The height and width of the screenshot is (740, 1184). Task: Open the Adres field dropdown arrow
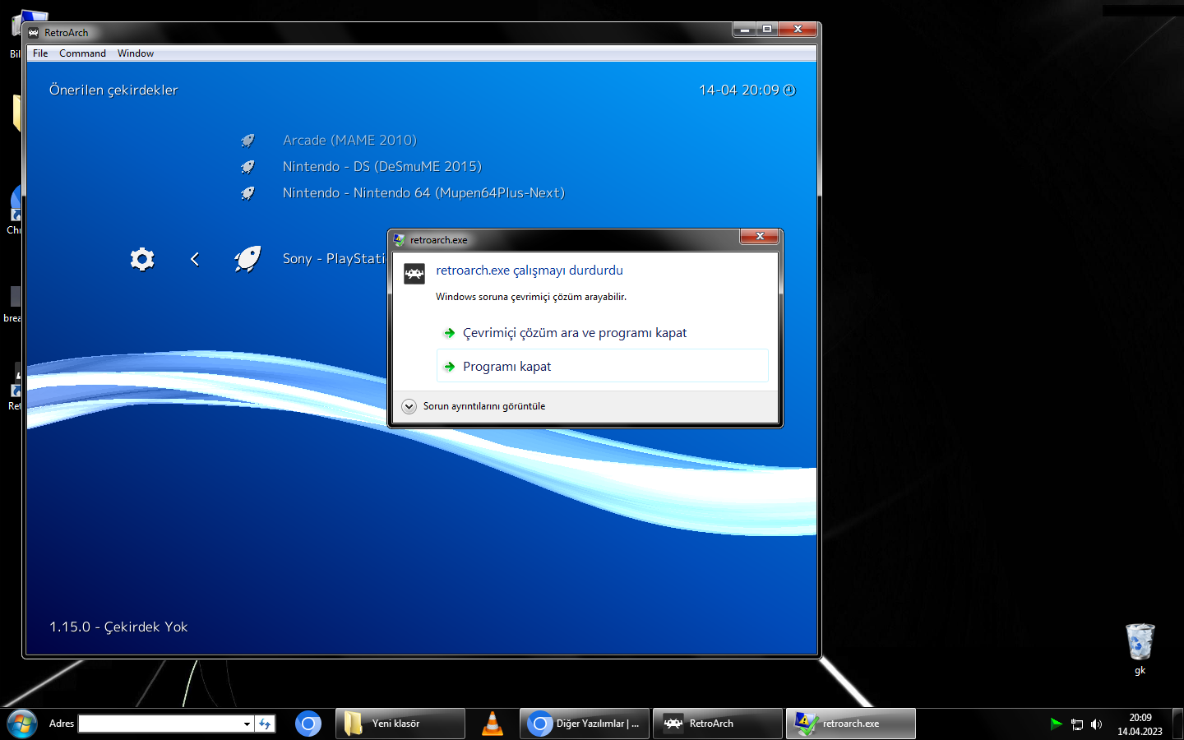tap(247, 724)
